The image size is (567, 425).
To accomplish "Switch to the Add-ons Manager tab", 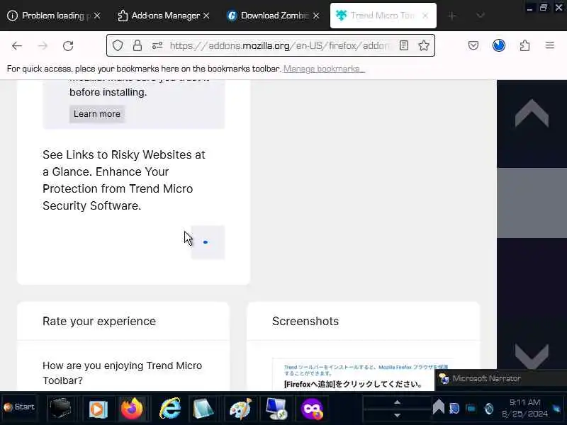I will [x=164, y=16].
